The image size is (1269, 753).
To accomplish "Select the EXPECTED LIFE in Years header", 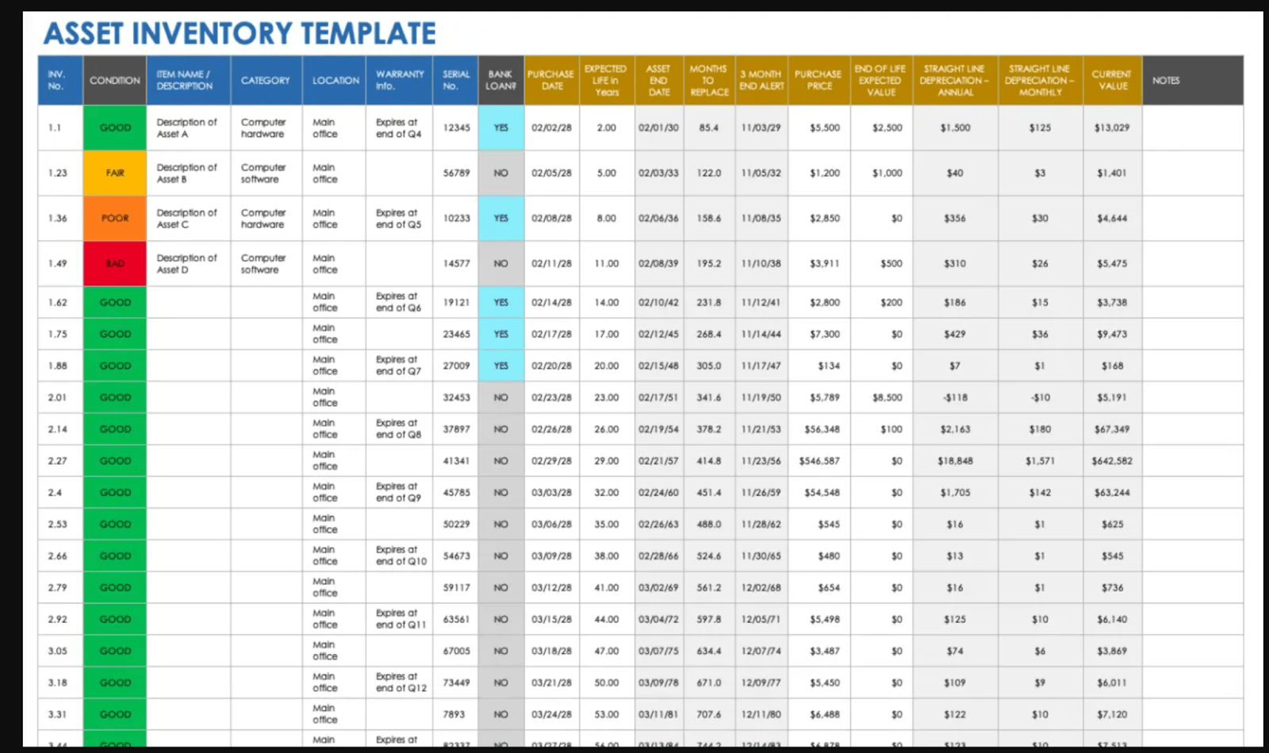I will 607,80.
